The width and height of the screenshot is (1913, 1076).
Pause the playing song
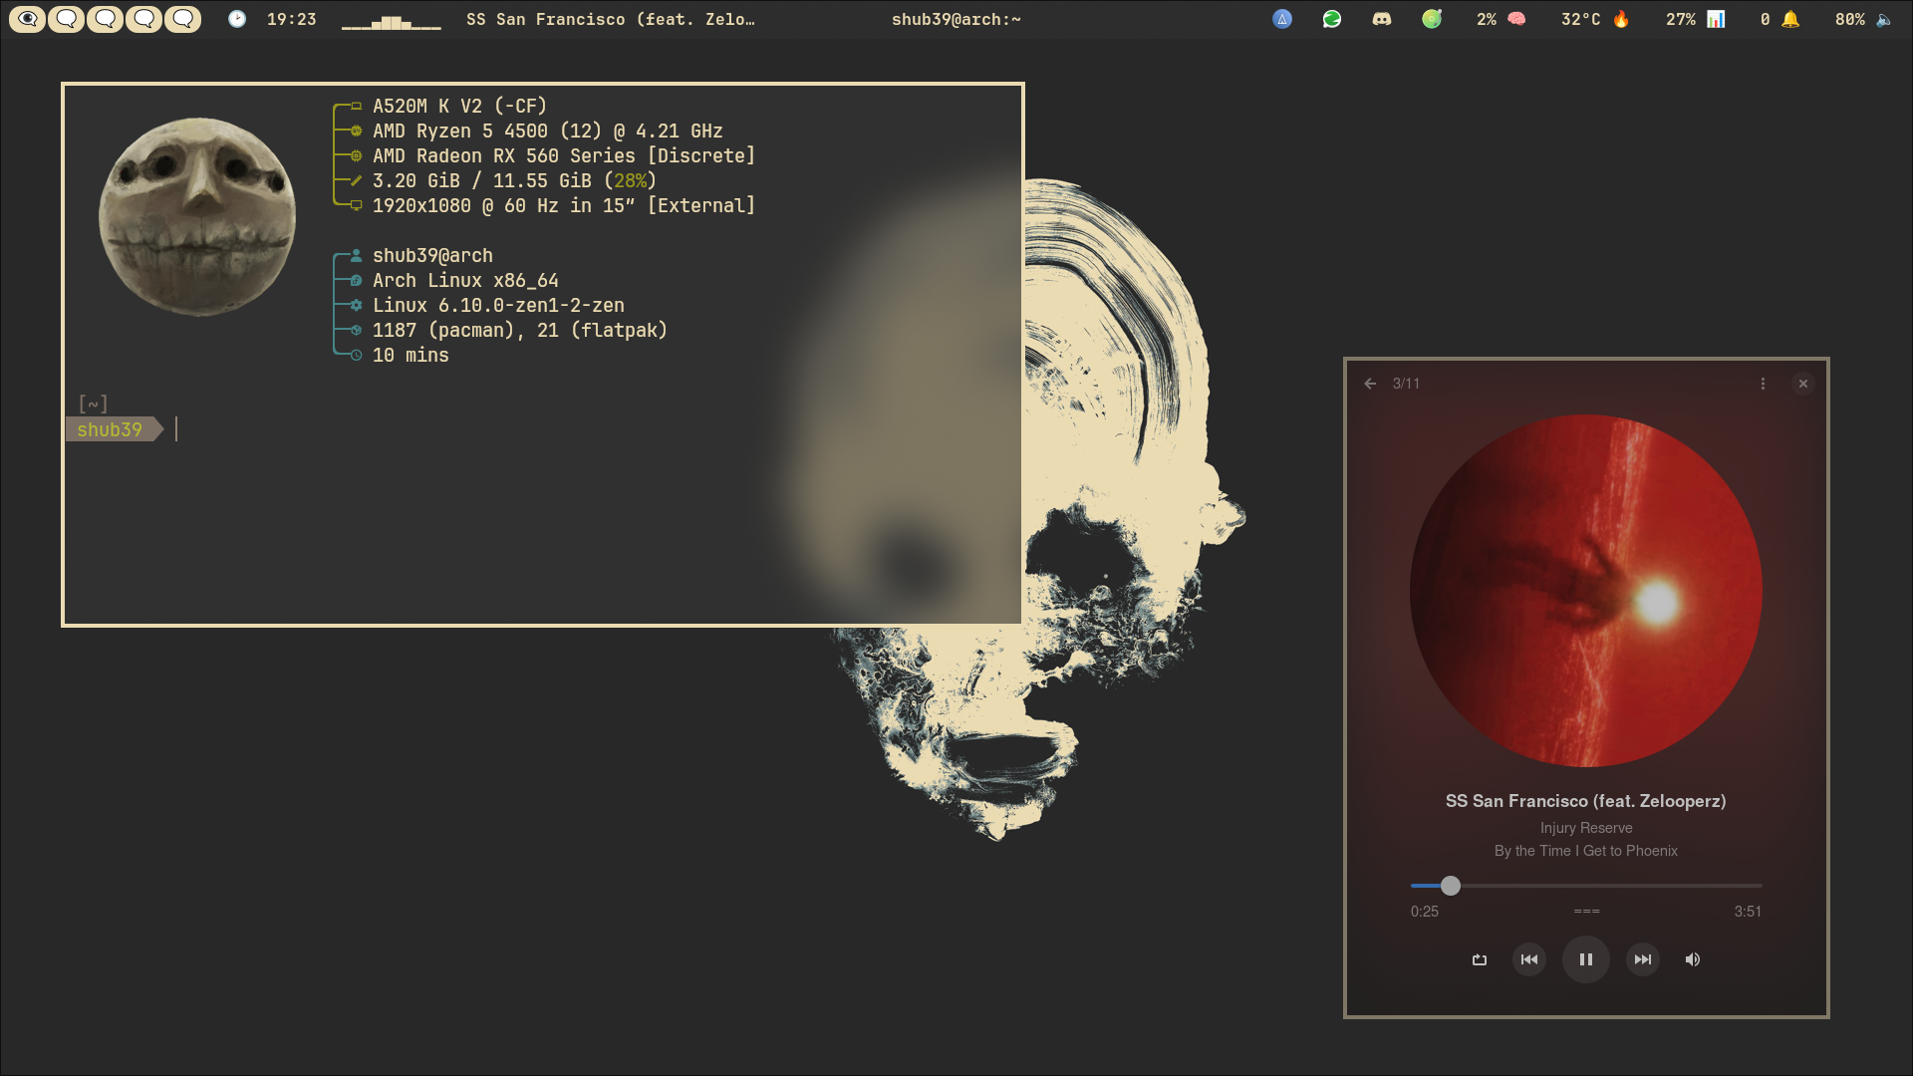point(1585,959)
